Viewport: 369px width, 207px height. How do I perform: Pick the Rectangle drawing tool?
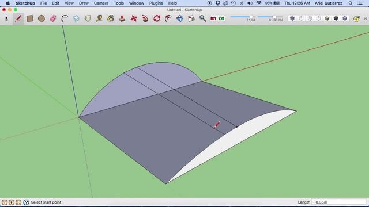click(30, 18)
